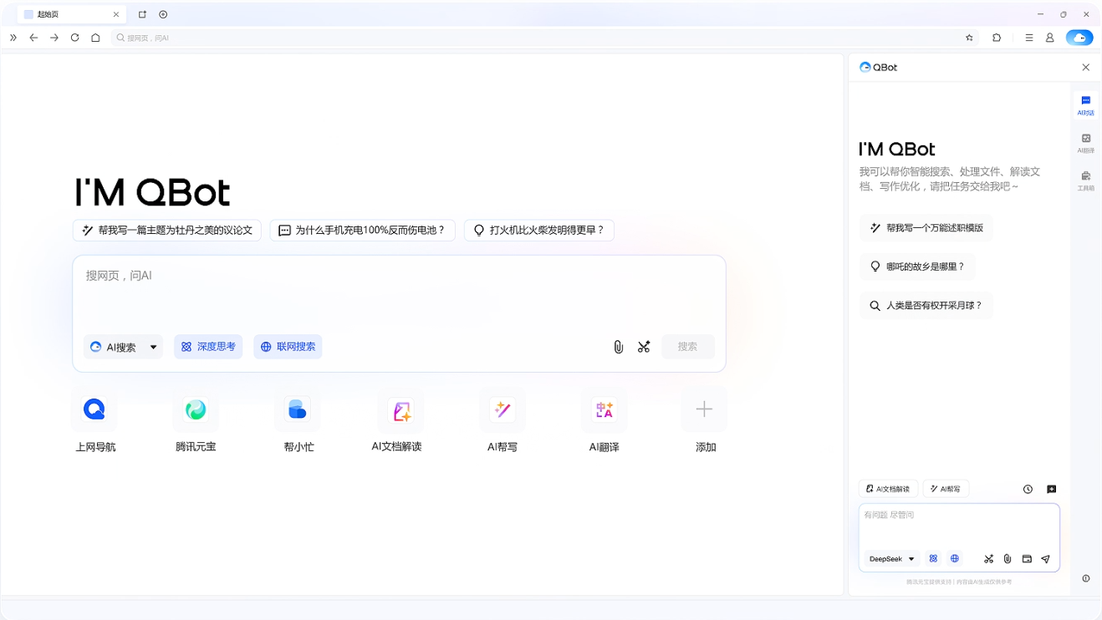The height and width of the screenshot is (620, 1102).
Task: Click the circled plus icon in tab bar
Action: pos(163,14)
